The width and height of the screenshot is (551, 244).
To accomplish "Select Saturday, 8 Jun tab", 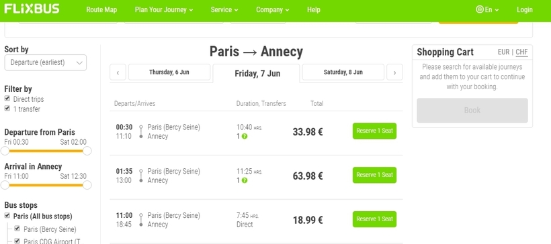I will tap(343, 72).
